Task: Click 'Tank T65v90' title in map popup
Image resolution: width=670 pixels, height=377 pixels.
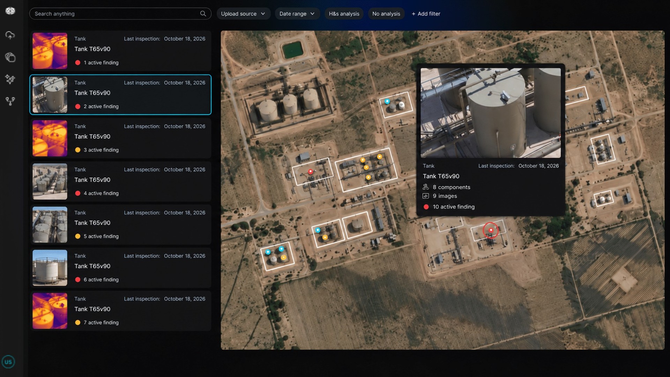Action: click(441, 176)
